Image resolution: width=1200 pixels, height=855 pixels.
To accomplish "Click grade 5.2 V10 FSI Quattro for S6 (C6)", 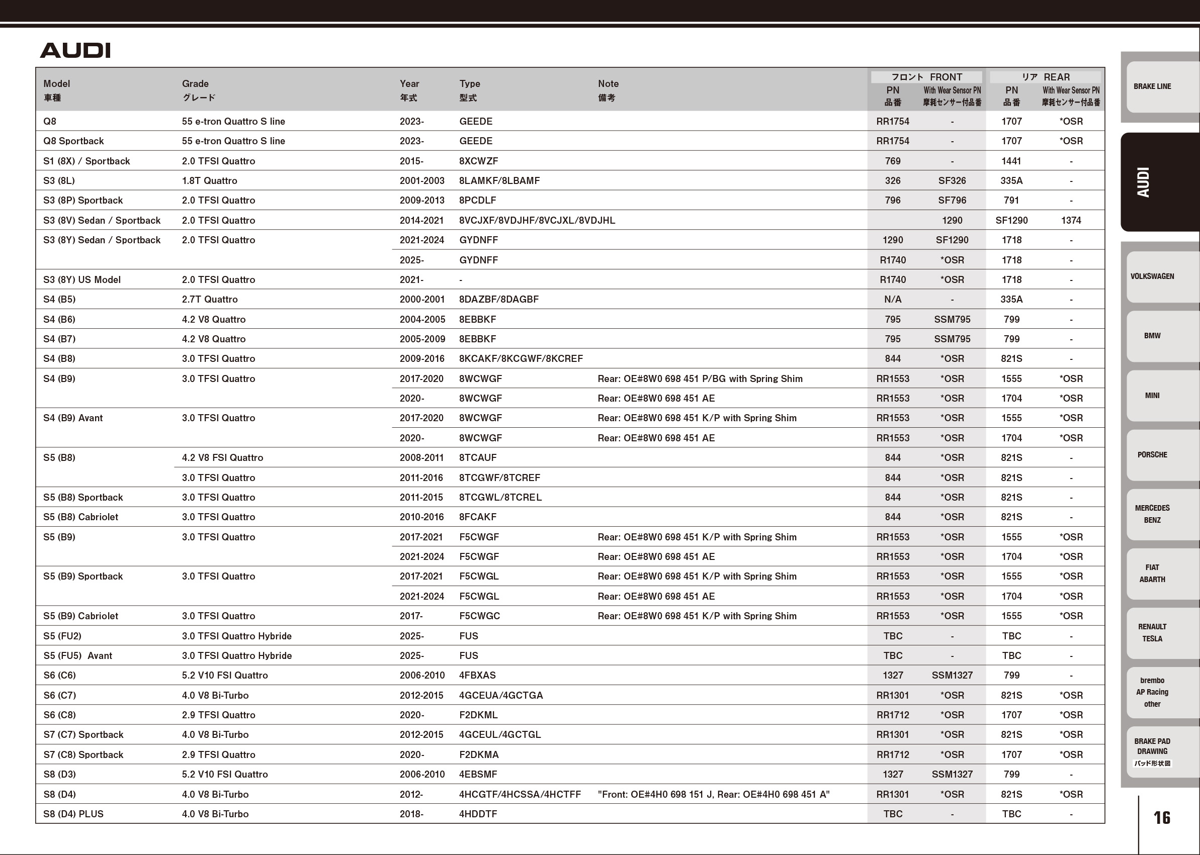I will coord(225,676).
